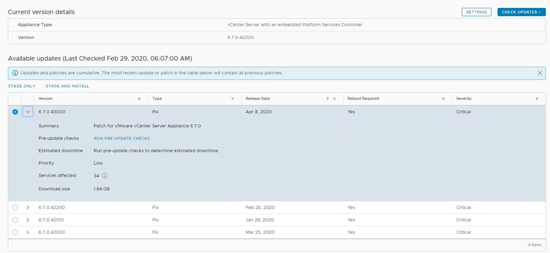Select the 6.7.0.42100 update radio button

[x=15, y=220]
